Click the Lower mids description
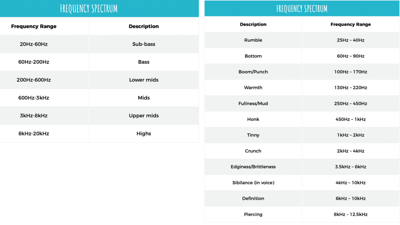The width and height of the screenshot is (400, 225). [144, 80]
